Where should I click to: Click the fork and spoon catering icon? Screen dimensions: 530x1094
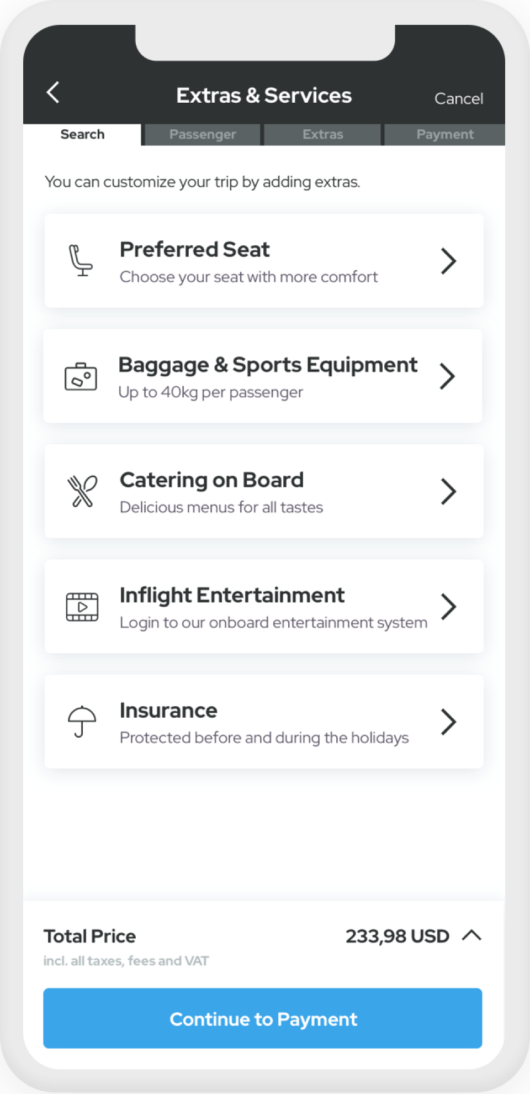82,491
